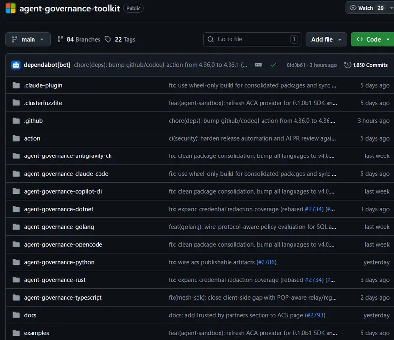Click the magnifier icon in Go to file
Viewport: 394px width, 340px height.
point(211,39)
